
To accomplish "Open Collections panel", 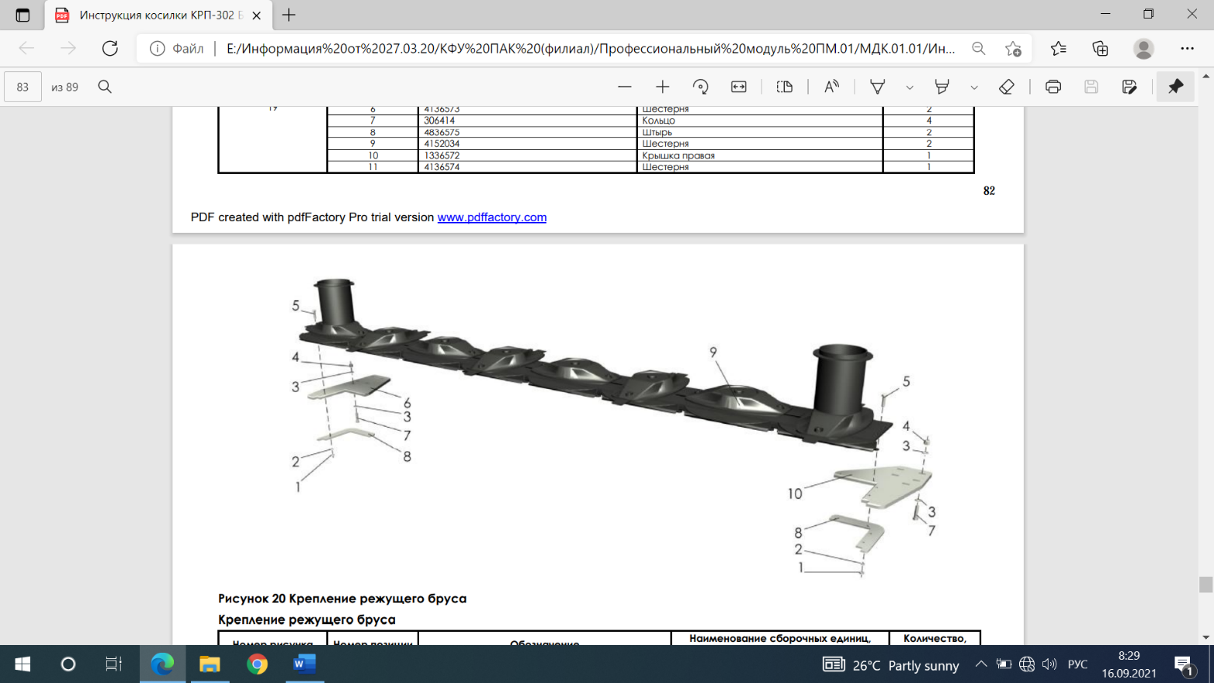I will 1100,48.
